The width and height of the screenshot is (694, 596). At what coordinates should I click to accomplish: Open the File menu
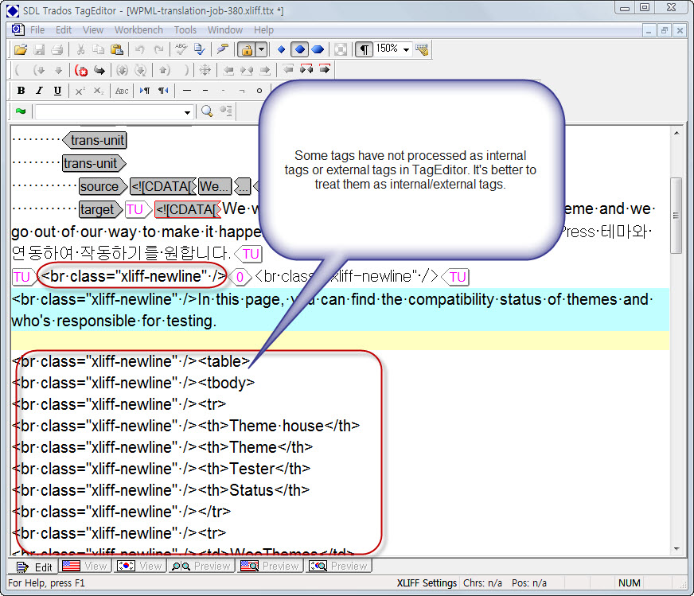[37, 29]
